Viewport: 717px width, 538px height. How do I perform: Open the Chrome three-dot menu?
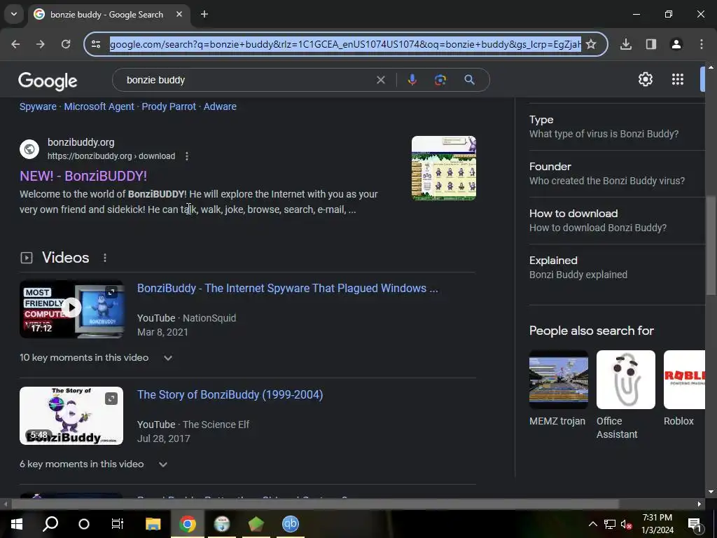click(702, 44)
